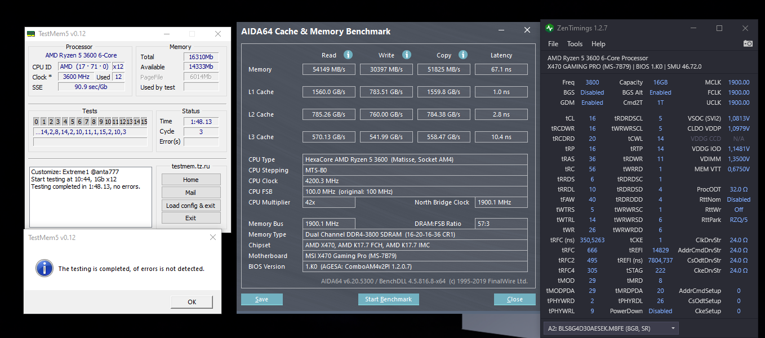
Task: Click the Mail button in TestMem5
Action: (191, 193)
